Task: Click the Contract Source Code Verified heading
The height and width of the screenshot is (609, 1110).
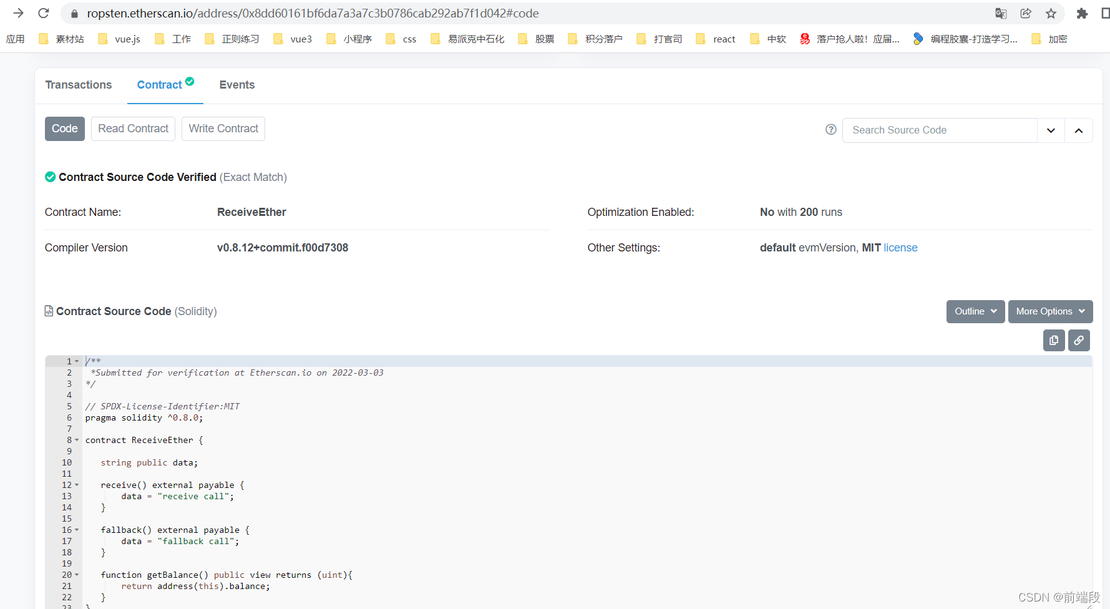Action: (x=137, y=177)
